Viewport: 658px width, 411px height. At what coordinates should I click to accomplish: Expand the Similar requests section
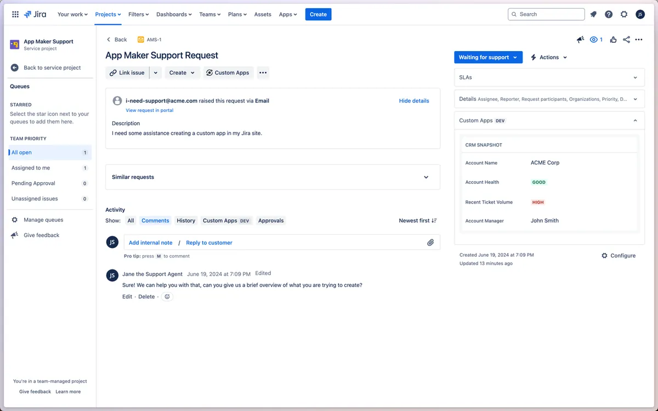(x=273, y=177)
